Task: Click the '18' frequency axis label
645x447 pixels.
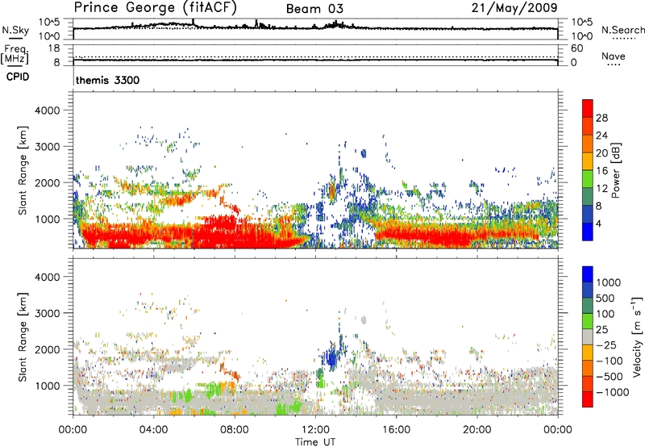Action: click(54, 48)
